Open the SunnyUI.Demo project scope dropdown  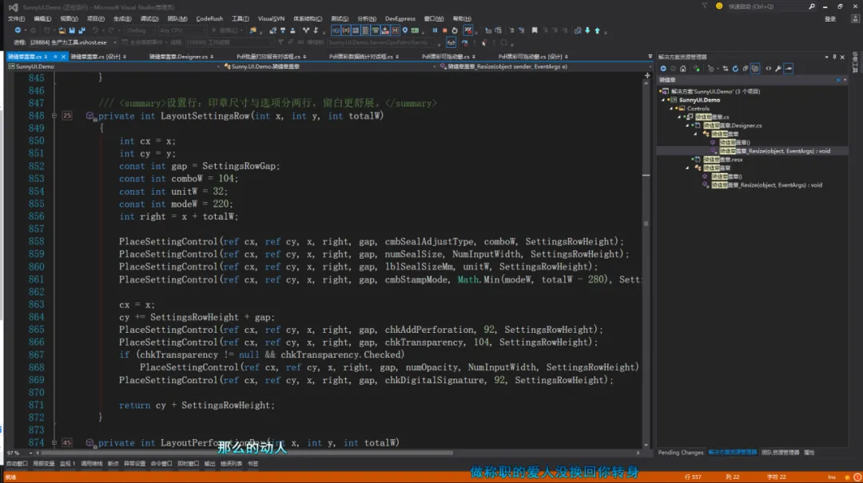pyautogui.click(x=114, y=66)
